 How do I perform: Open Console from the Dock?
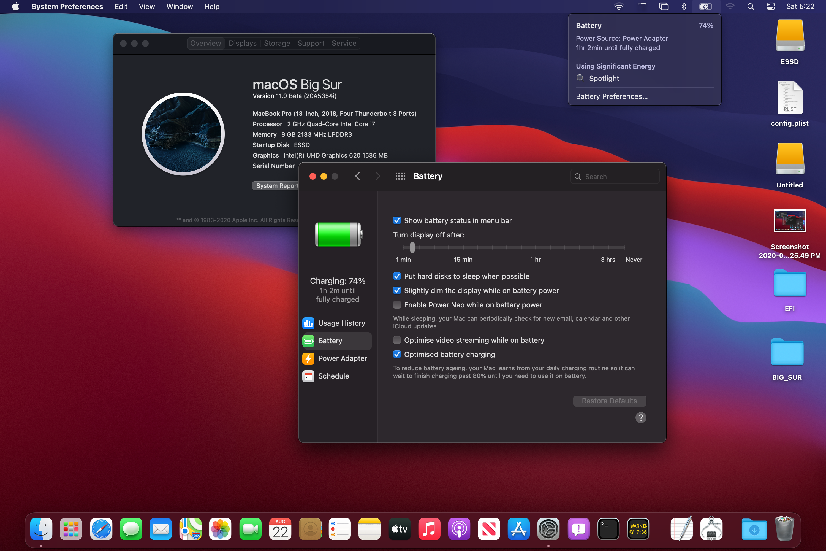point(638,528)
